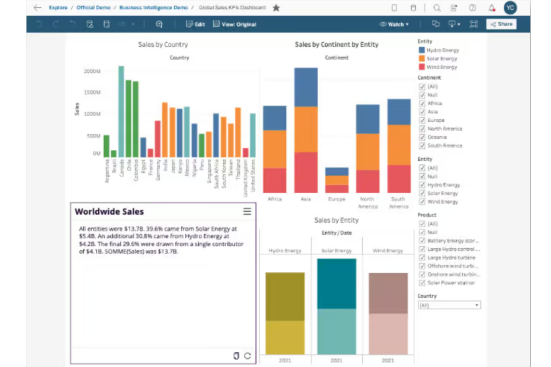Open the search magnifier icon
Image resolution: width=551 pixels, height=367 pixels.
pyautogui.click(x=437, y=8)
